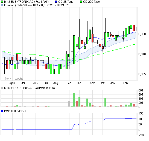Click the 0,020 price axis label
Screen dimensions: 149x141
[142, 34]
